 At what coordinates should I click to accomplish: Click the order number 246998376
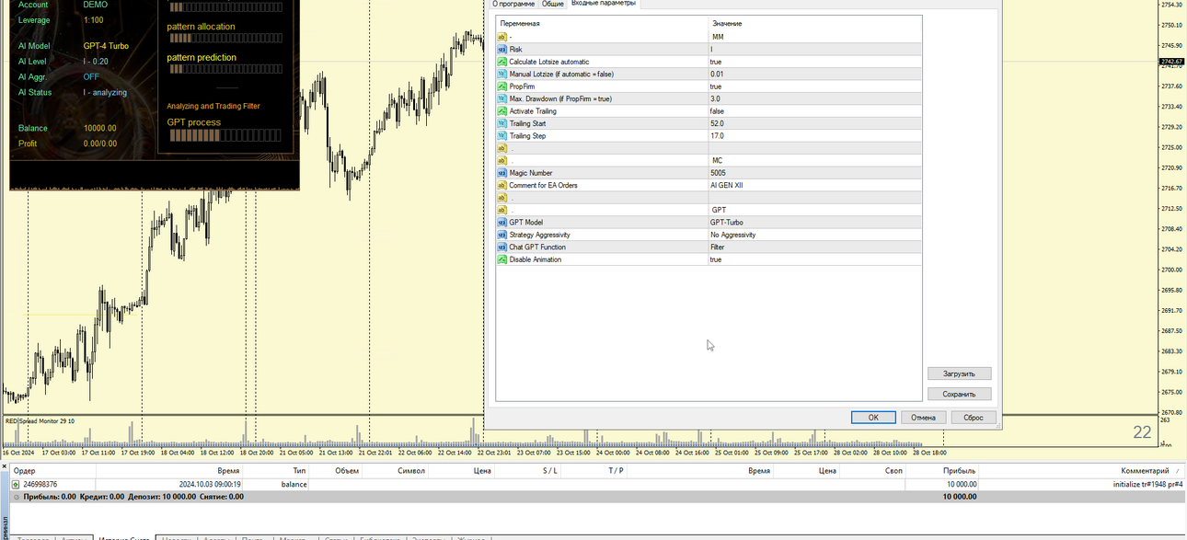coord(40,484)
